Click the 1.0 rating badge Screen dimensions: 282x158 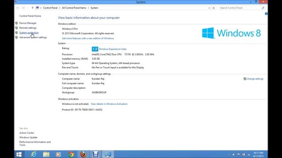[x=95, y=49]
